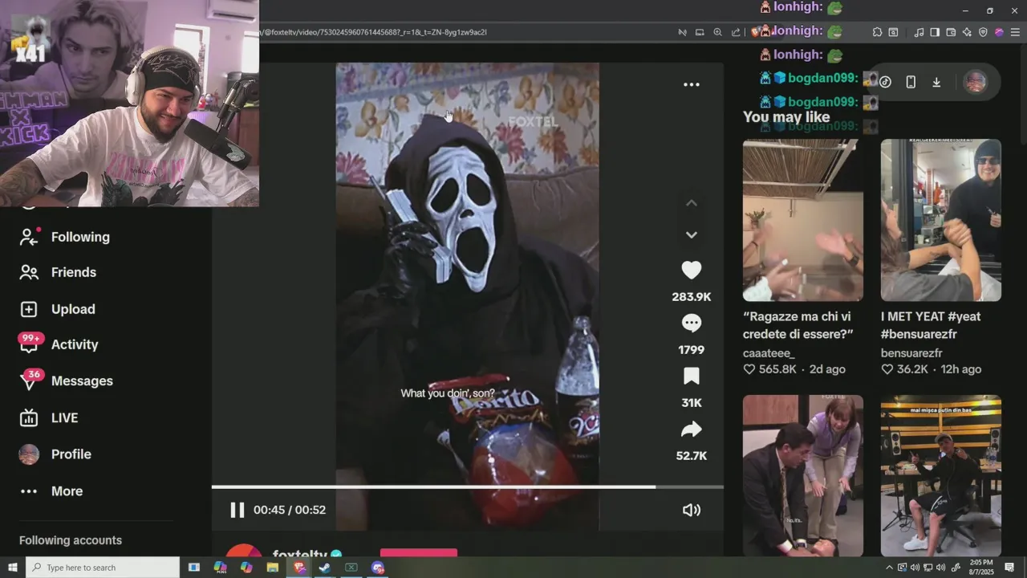Open the browser AI sparkle icon
Viewport: 1027px width, 578px height.
[967, 32]
